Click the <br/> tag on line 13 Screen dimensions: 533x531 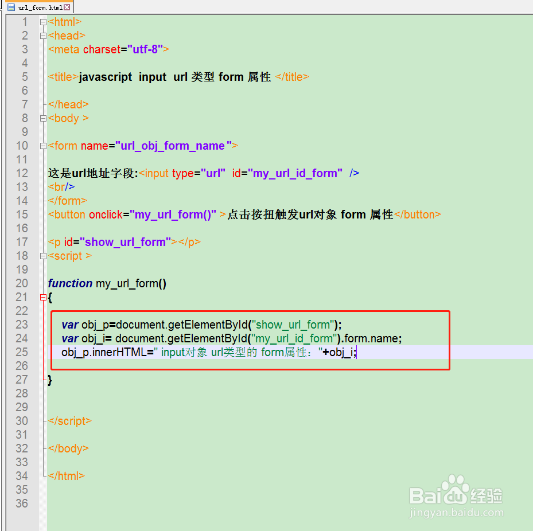point(61,187)
